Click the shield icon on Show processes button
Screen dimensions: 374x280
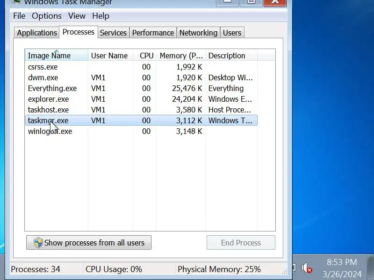pos(38,243)
